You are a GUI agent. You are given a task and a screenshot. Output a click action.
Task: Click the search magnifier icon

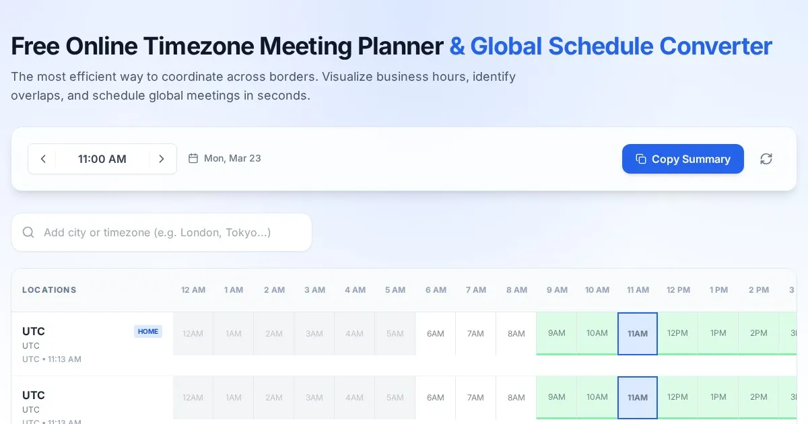tap(28, 232)
